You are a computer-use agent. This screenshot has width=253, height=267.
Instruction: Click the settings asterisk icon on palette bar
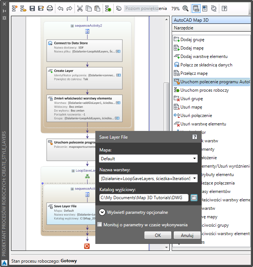pyautogui.click(x=4, y=18)
